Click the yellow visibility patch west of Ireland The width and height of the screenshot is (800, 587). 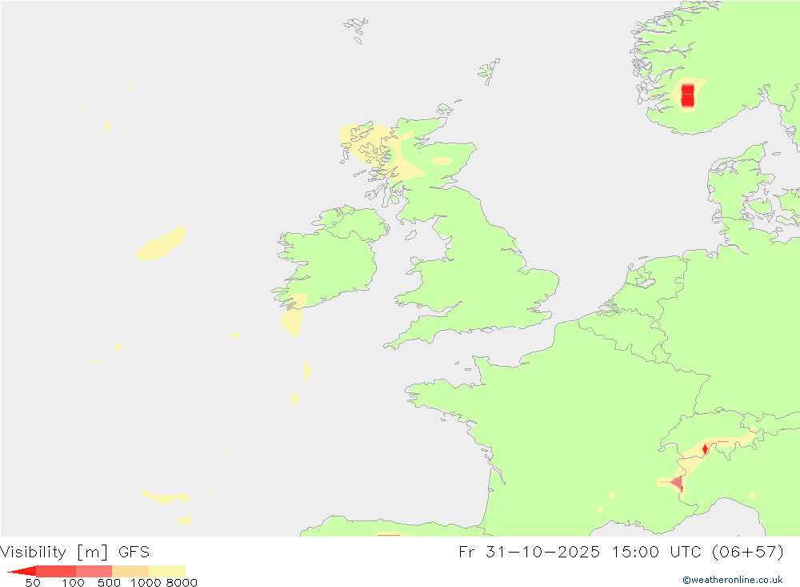[x=162, y=244]
